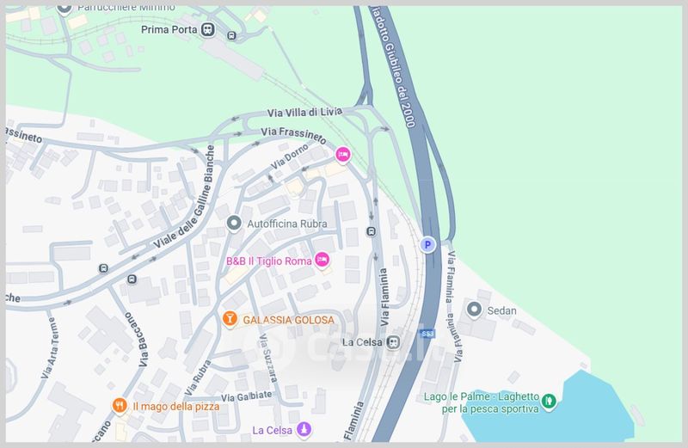688x448 pixels.
Task: Select the La Celsa train station icon
Action: point(393,343)
